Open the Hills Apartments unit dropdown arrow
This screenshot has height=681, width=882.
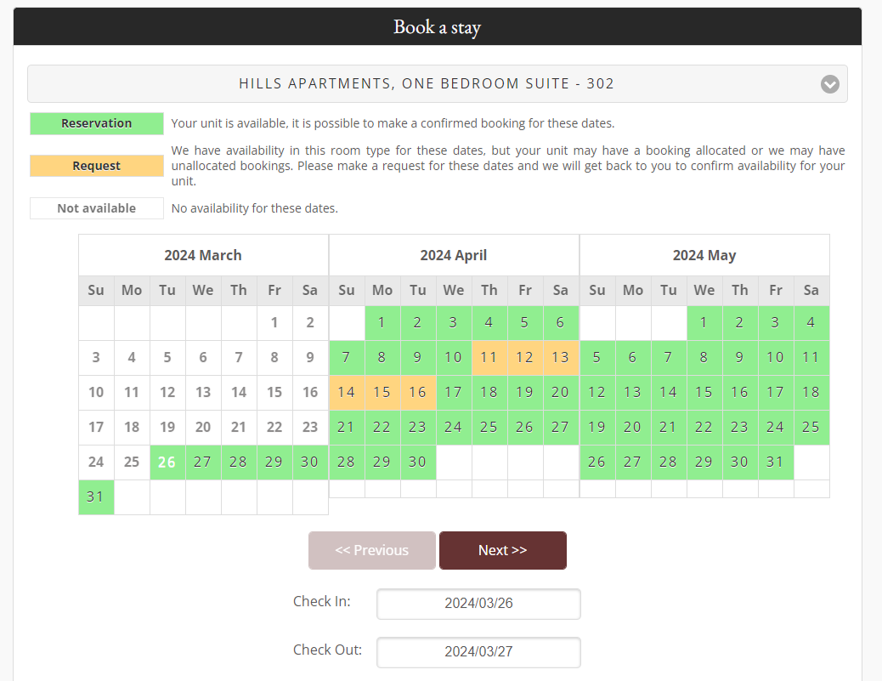tap(829, 84)
